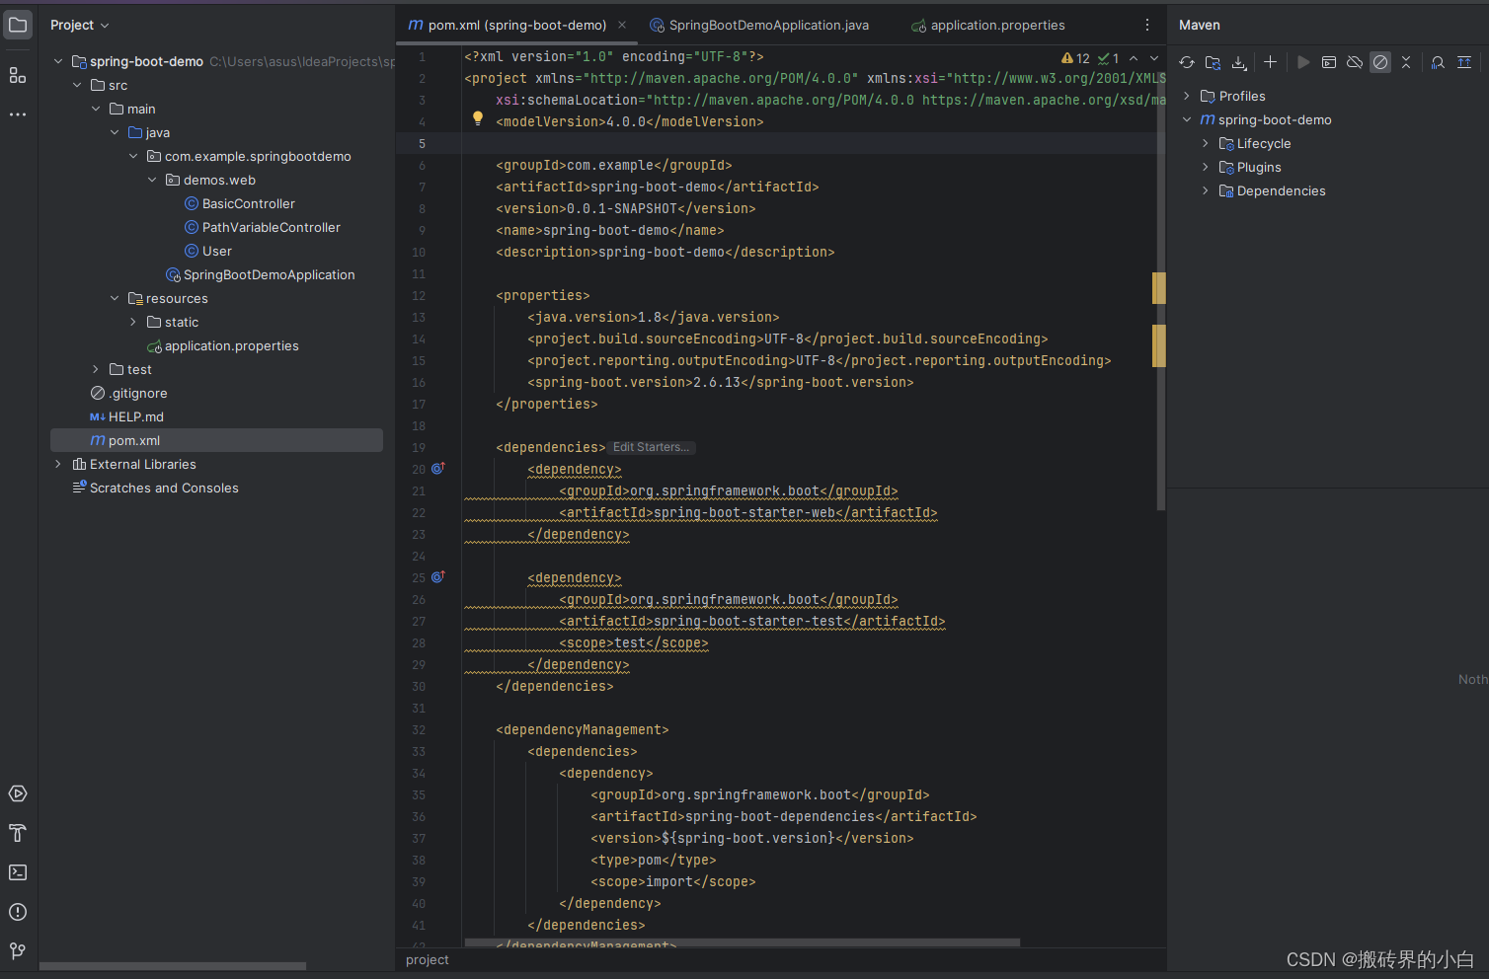Viewport: 1489px width, 979px height.
Task: Click the 12 warnings indicator in editor
Action: (x=1075, y=58)
